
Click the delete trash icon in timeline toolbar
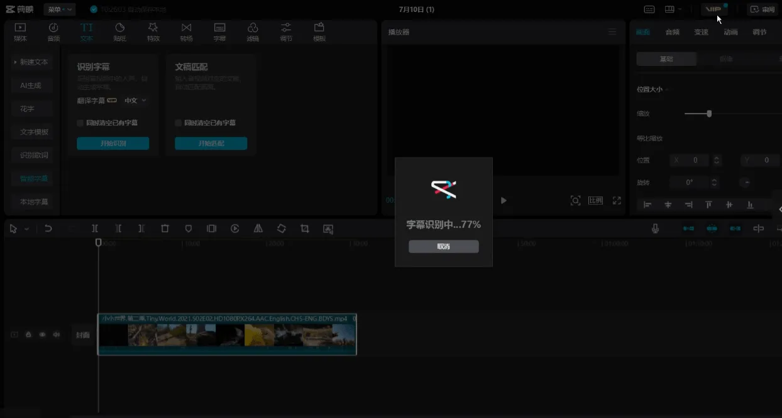click(x=165, y=229)
